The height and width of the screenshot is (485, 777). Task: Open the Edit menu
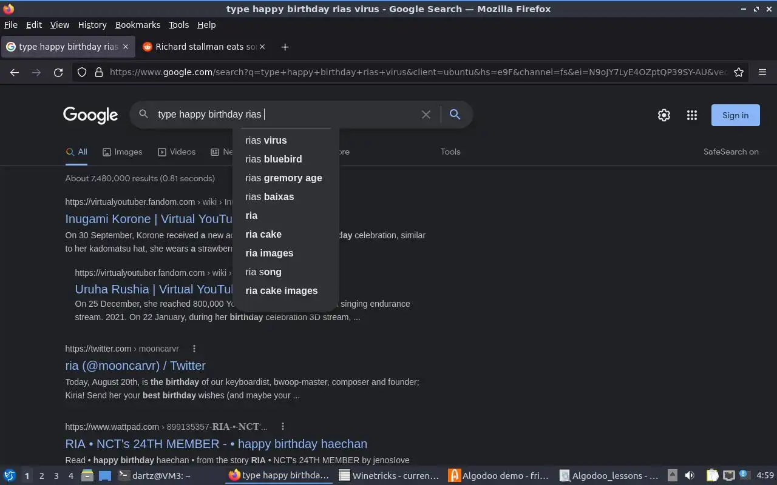pos(34,25)
